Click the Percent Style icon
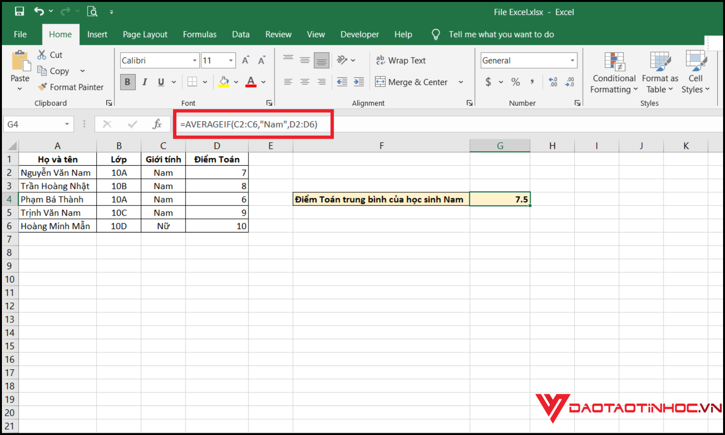This screenshot has width=725, height=435. click(516, 82)
